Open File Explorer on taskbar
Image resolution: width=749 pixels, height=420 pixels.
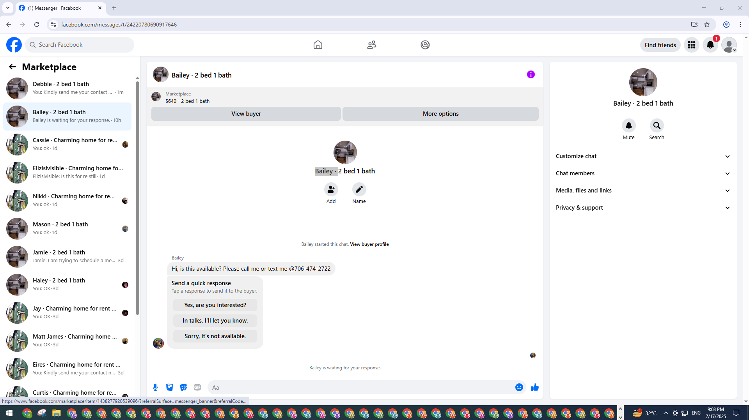point(57,413)
